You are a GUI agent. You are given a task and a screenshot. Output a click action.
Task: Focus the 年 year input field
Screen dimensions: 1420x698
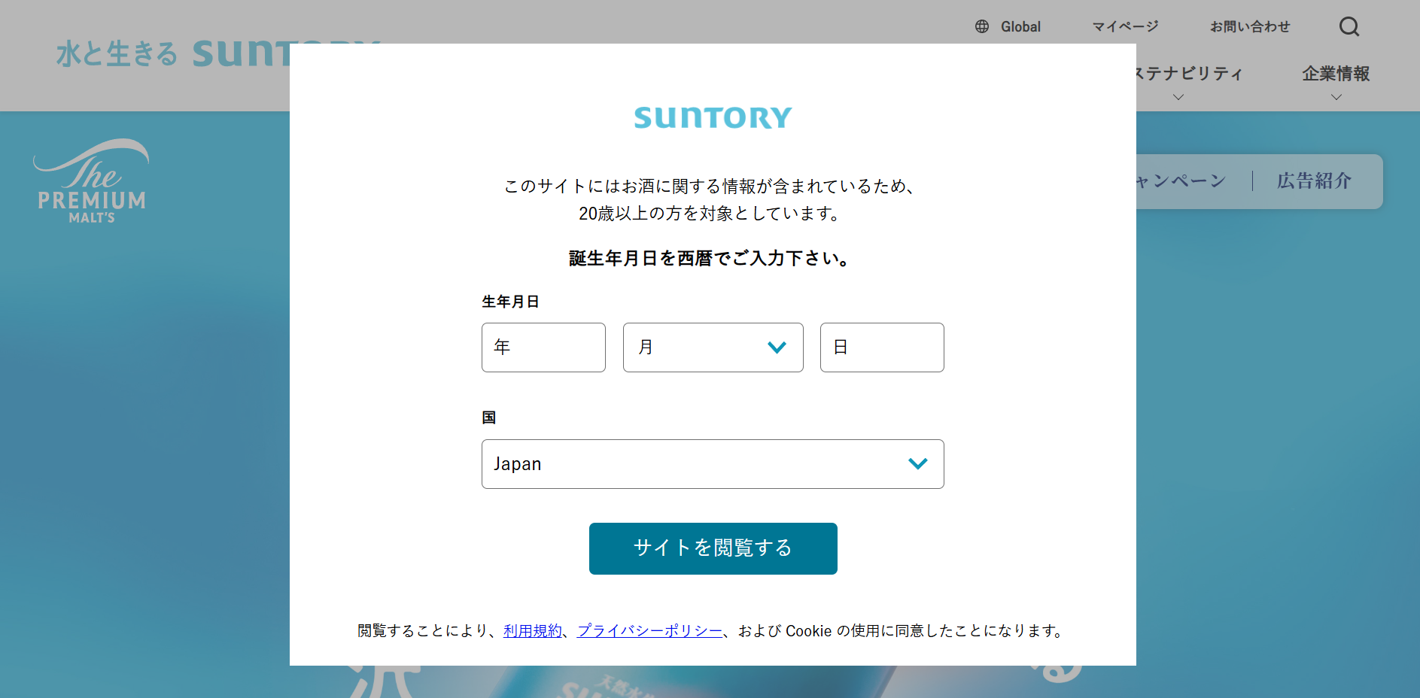[x=543, y=347]
